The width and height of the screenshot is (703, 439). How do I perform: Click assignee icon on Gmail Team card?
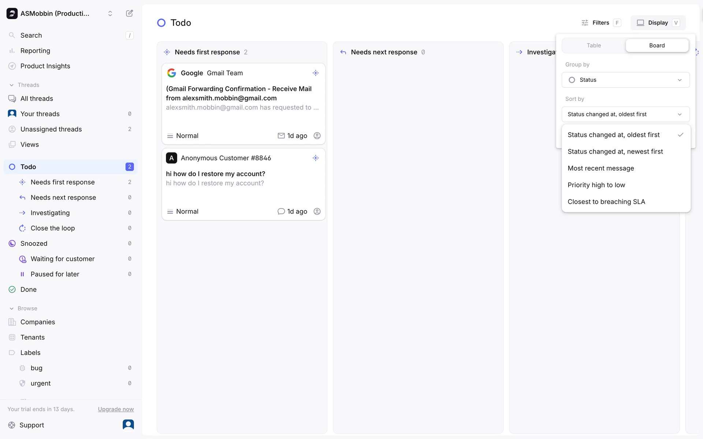click(317, 136)
